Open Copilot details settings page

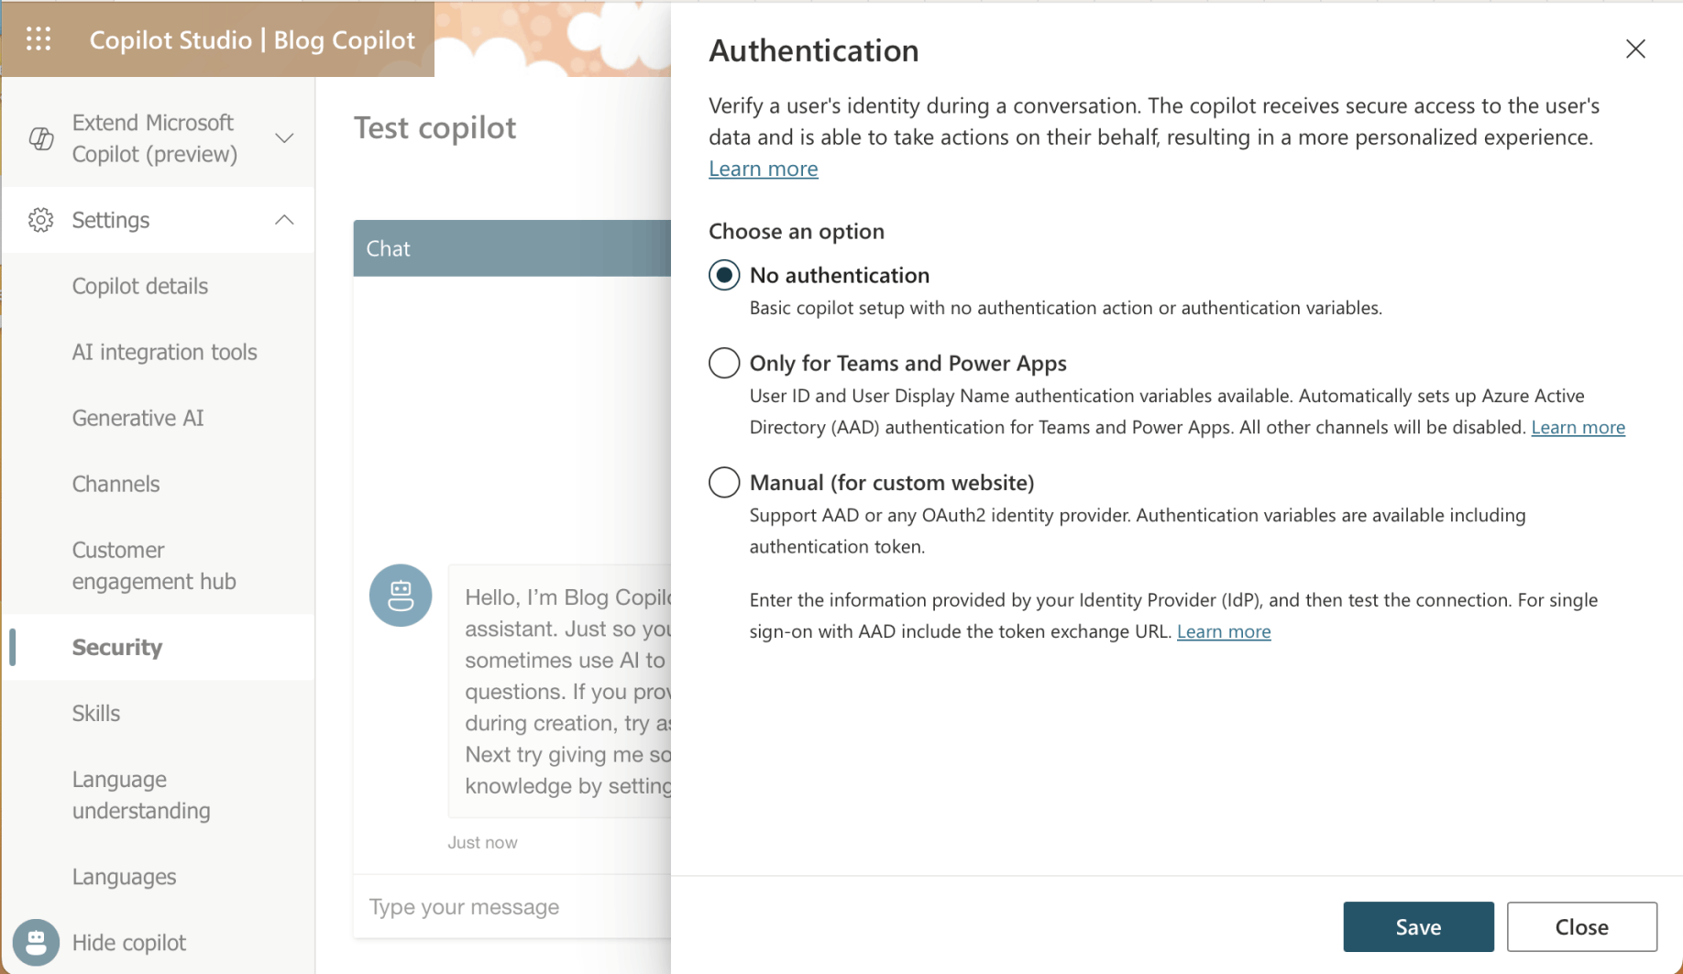(x=140, y=286)
